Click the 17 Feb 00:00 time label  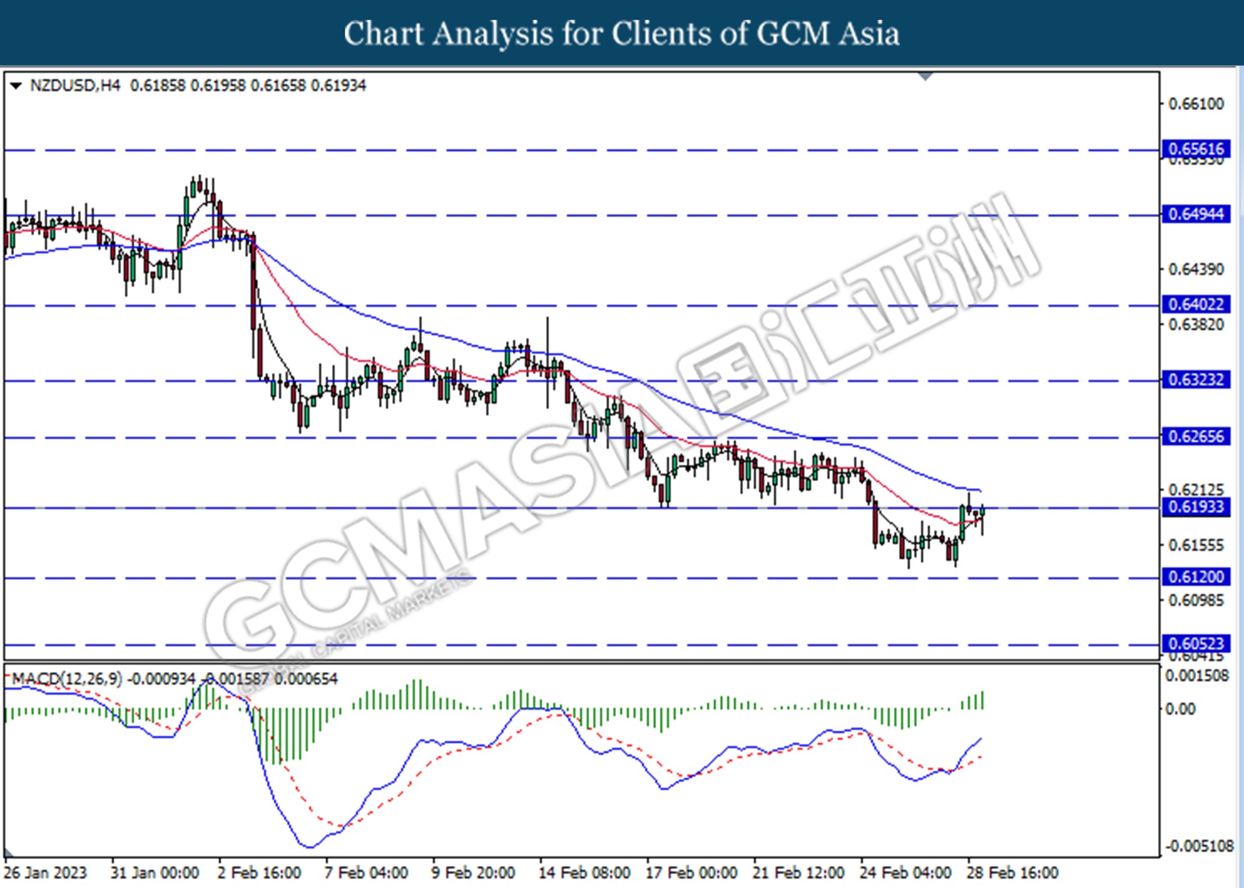[691, 873]
